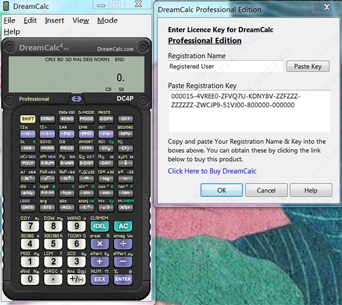This screenshot has width=342, height=305.
Task: Open the View menu
Action: [x=81, y=21]
